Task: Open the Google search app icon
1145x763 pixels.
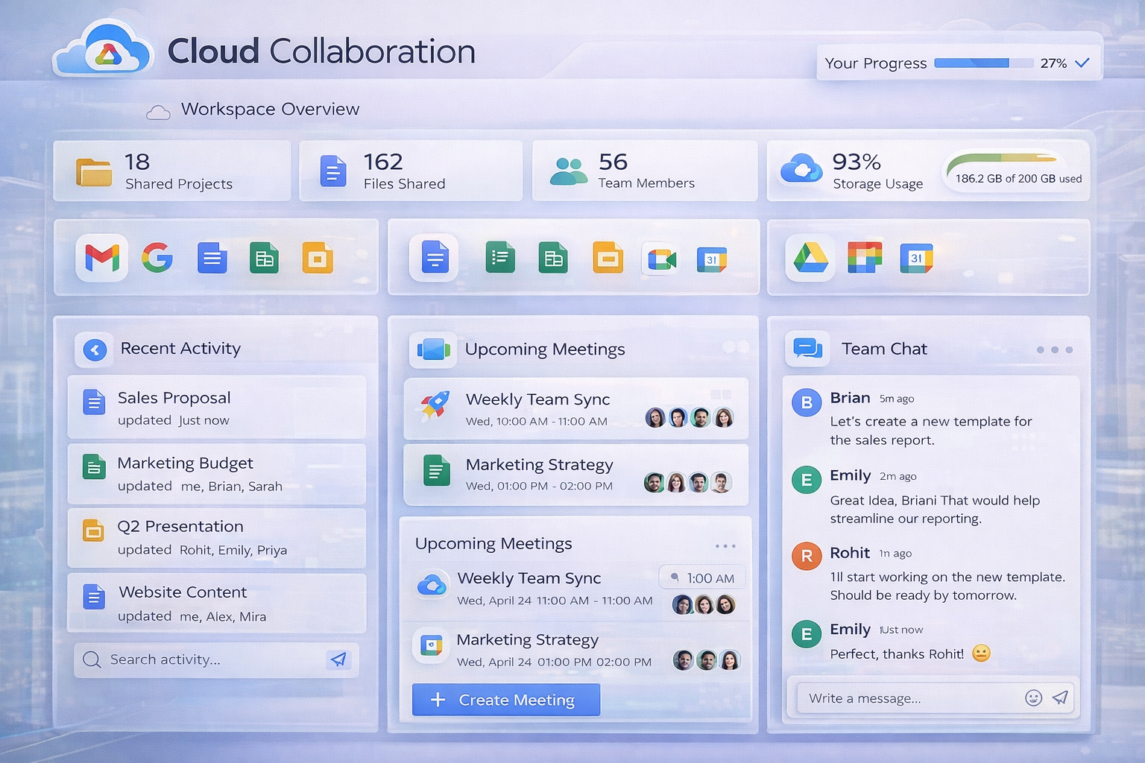Action: click(x=157, y=258)
